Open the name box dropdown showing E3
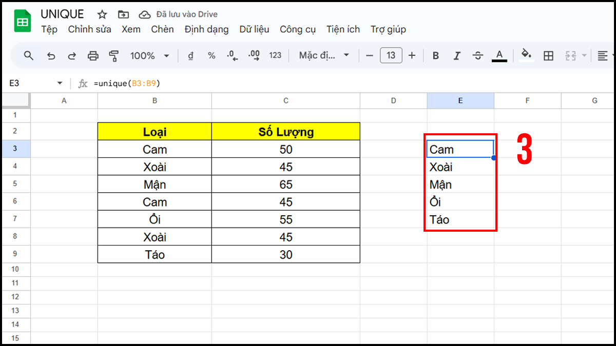 click(x=60, y=83)
